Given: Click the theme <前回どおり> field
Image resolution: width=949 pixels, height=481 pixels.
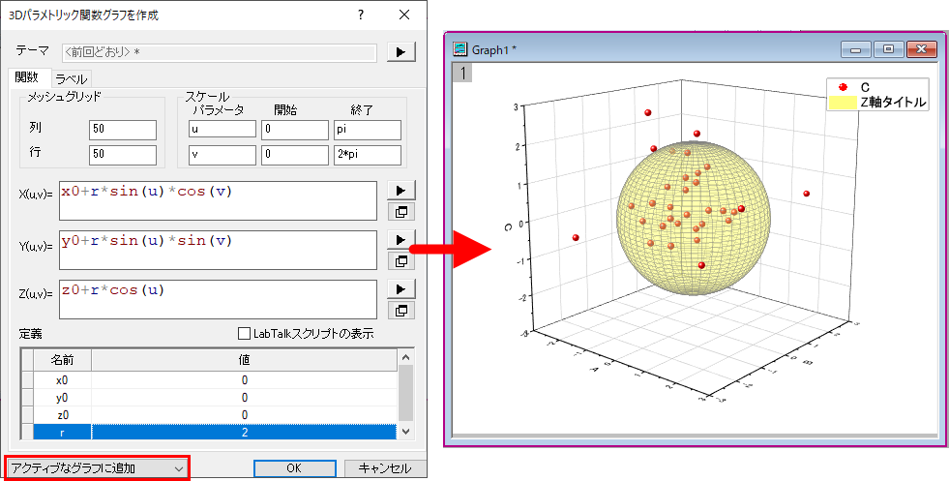Looking at the screenshot, I should tap(219, 52).
